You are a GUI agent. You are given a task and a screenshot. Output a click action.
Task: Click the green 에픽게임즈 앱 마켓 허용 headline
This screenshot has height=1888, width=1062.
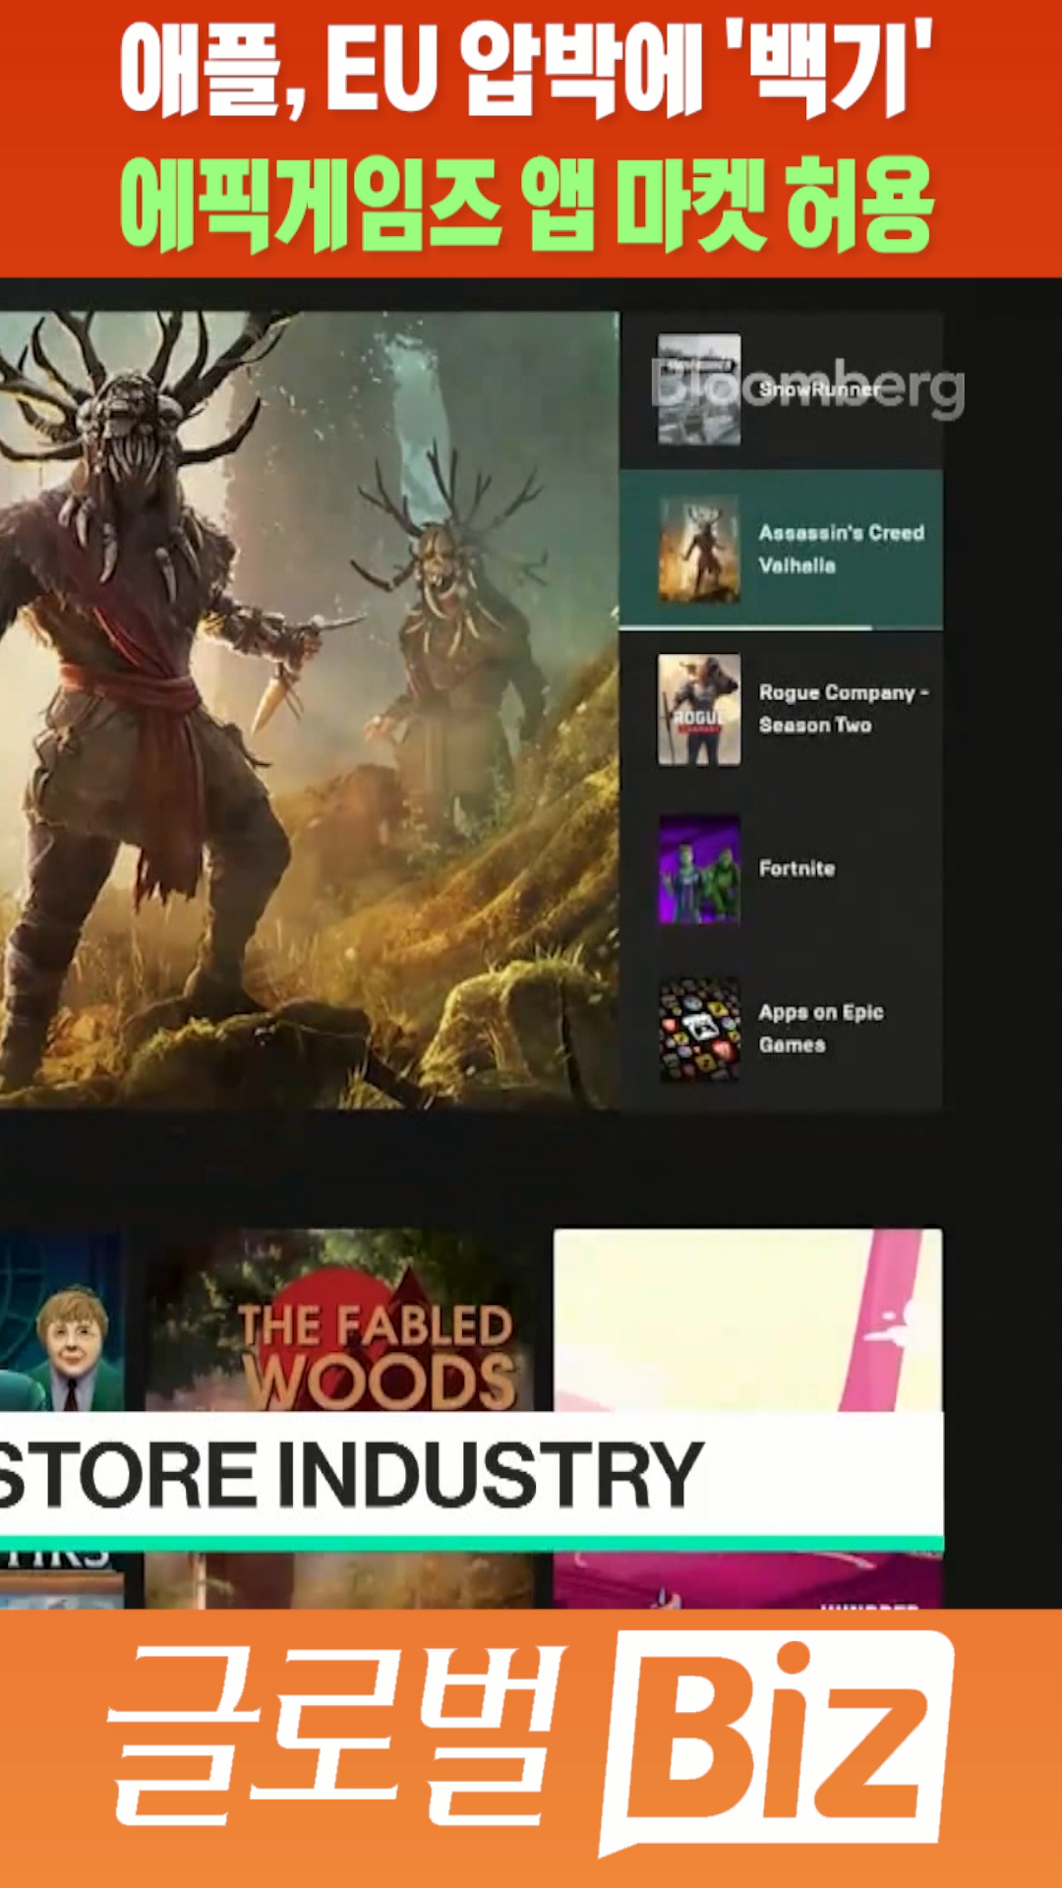pos(527,205)
